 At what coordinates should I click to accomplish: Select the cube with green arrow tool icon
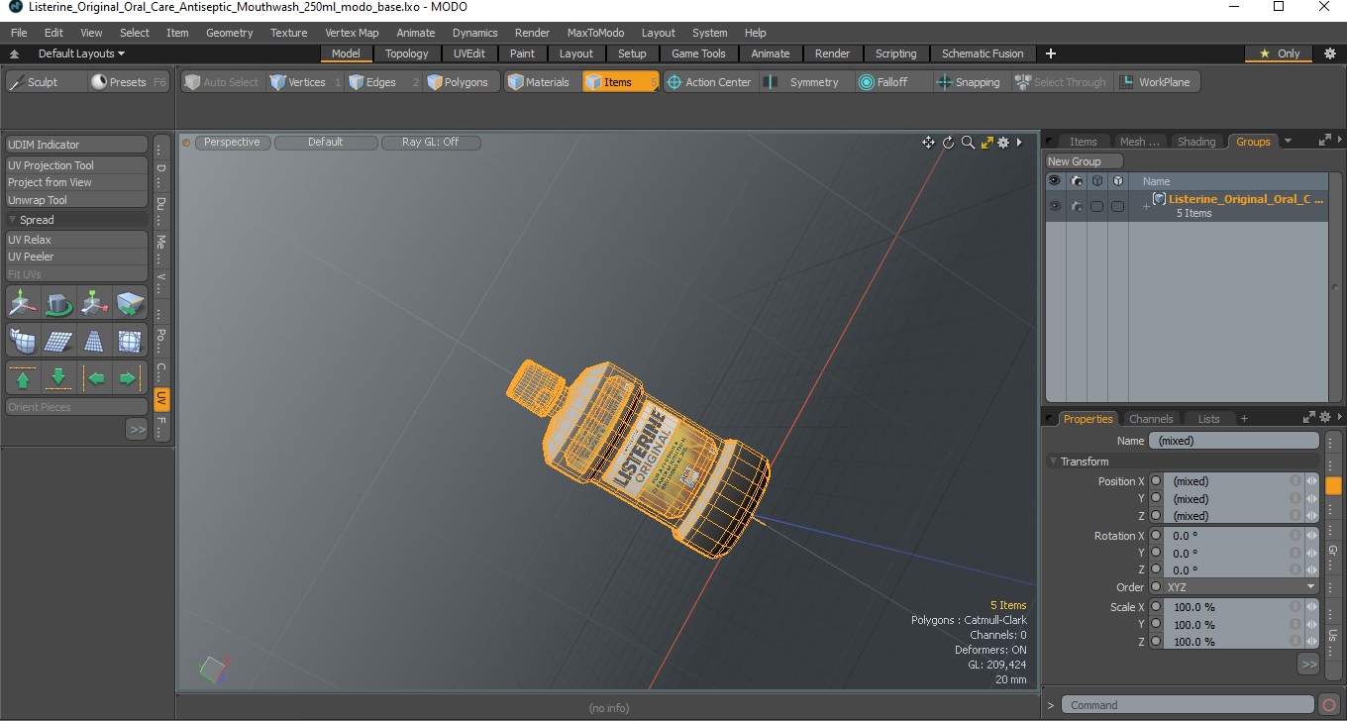130,303
